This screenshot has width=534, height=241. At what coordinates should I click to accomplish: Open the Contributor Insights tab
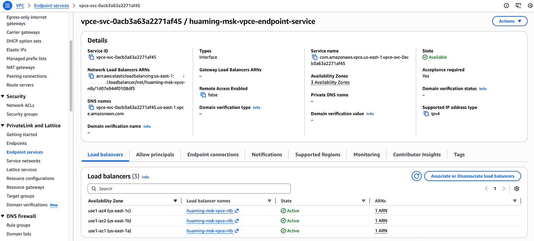(x=417, y=154)
